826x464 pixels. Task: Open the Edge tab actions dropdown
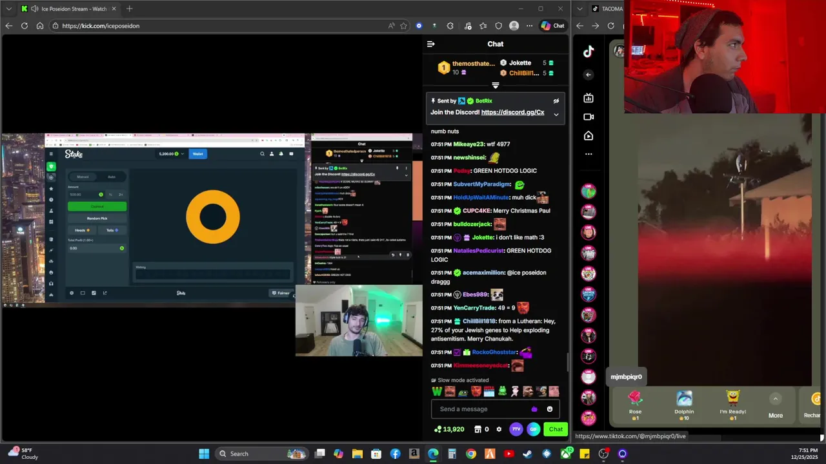pyautogui.click(x=9, y=9)
